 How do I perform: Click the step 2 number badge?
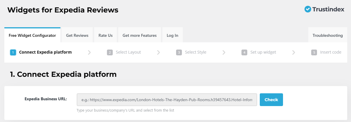[110, 52]
